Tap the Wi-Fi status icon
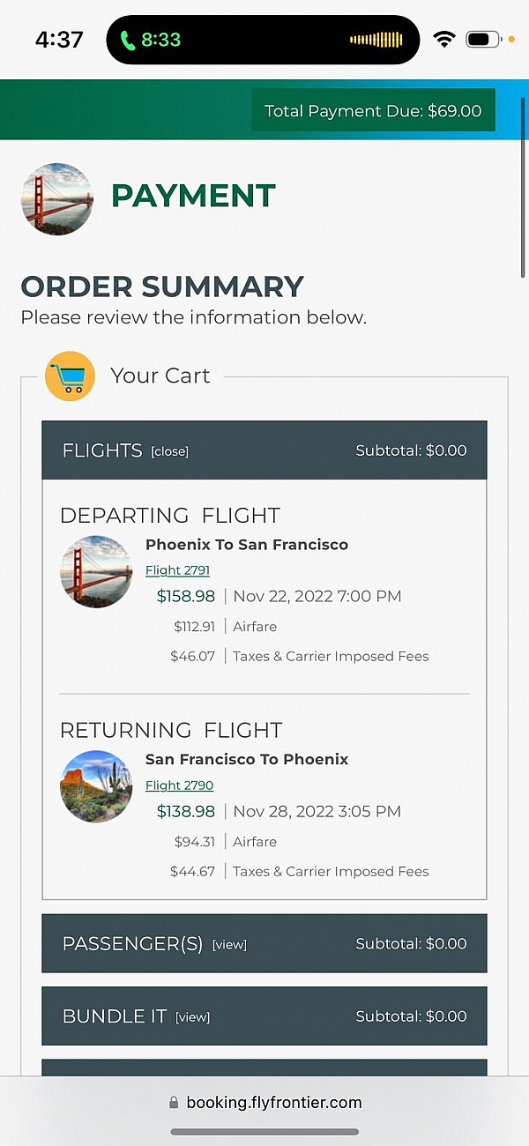Screen dimensions: 529x1146 (444, 40)
